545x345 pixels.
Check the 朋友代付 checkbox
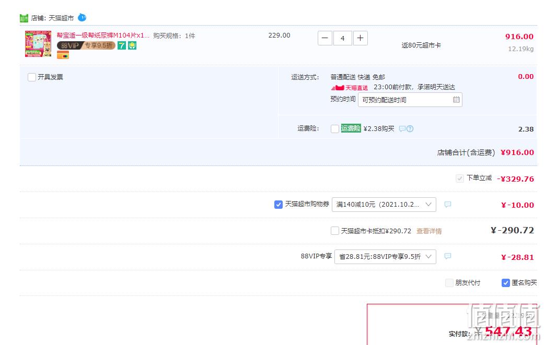point(449,283)
